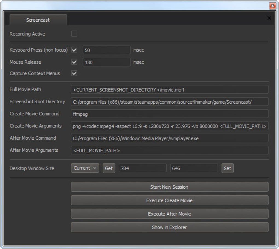
Task: Edit the After Movie Command field
Action: [170, 138]
